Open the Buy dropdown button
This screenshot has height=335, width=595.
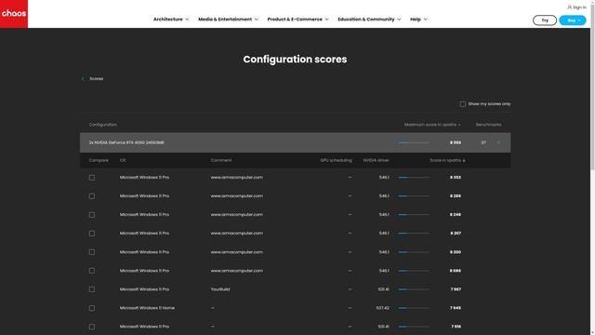click(x=573, y=20)
